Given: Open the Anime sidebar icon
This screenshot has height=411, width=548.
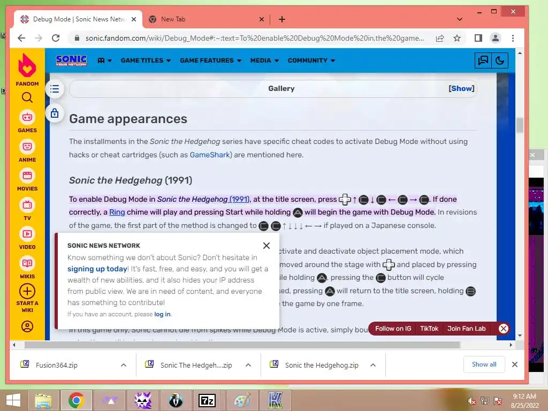Looking at the screenshot, I should pos(27,147).
